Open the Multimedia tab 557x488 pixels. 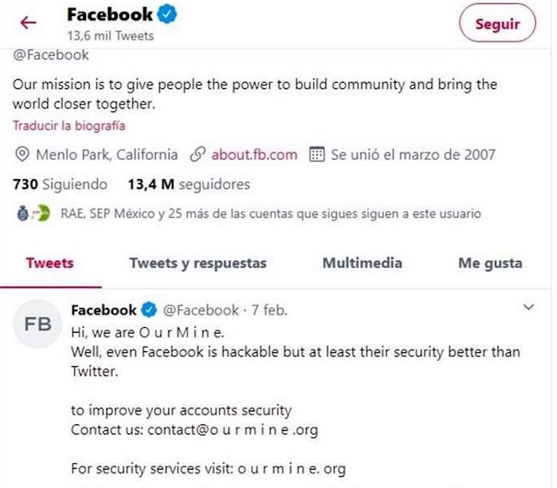coord(362,263)
